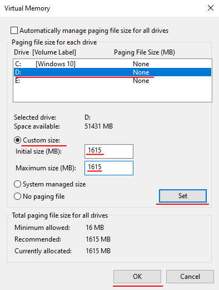Click the Initial size (MB) field

[x=109, y=151]
